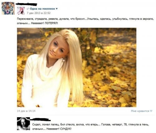Screen dimensions: 156x133
Task: Open the Одна на миллион community link
Action: coord(42,9)
